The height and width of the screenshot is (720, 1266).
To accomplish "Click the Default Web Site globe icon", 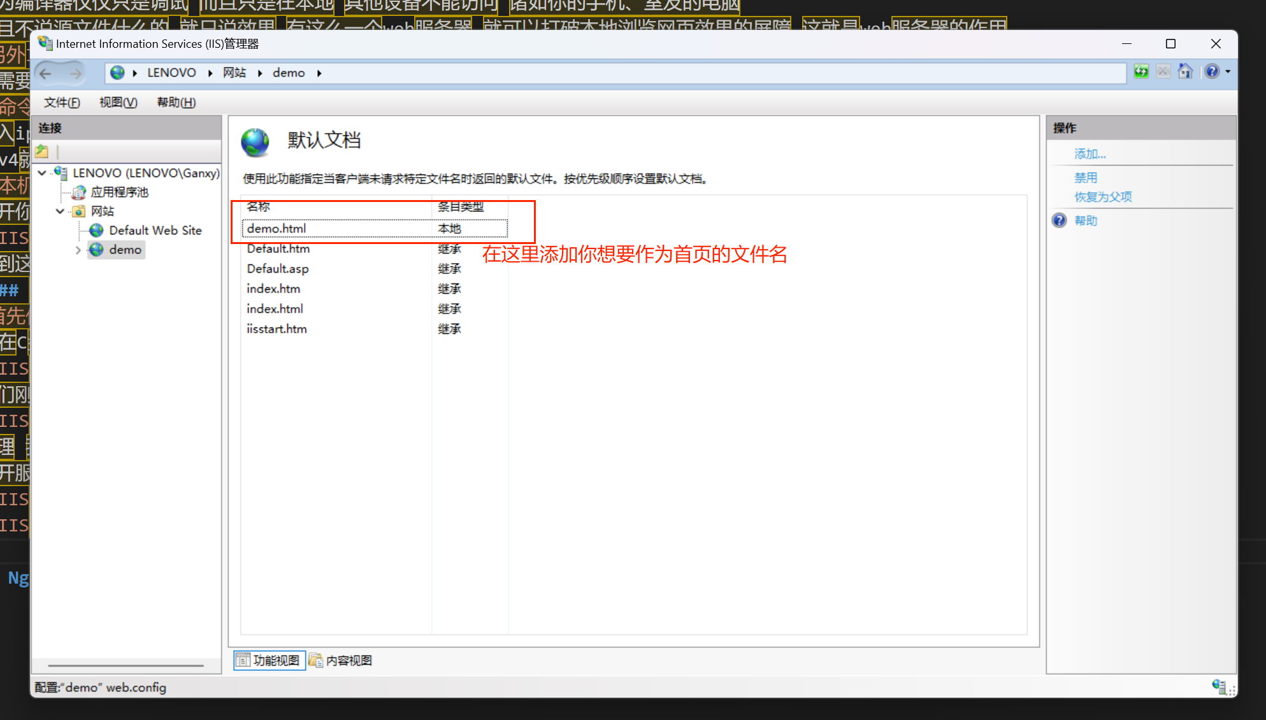I will click(x=97, y=230).
